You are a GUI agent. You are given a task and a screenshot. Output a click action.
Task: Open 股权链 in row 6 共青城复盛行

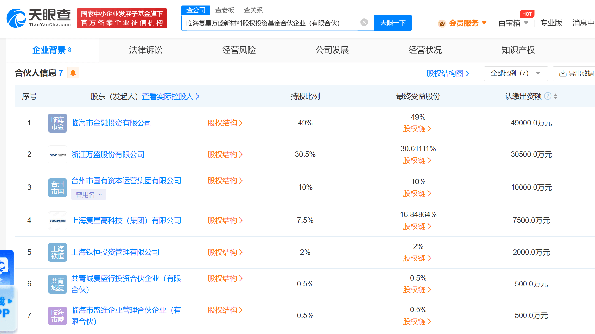[x=417, y=290]
